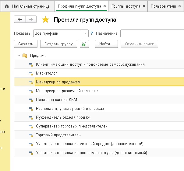
Task: Select the Продажи group row
Action: 99,56
